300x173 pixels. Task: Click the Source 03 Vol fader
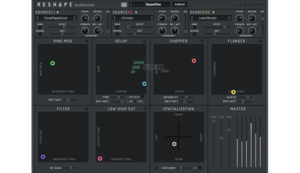263,24
